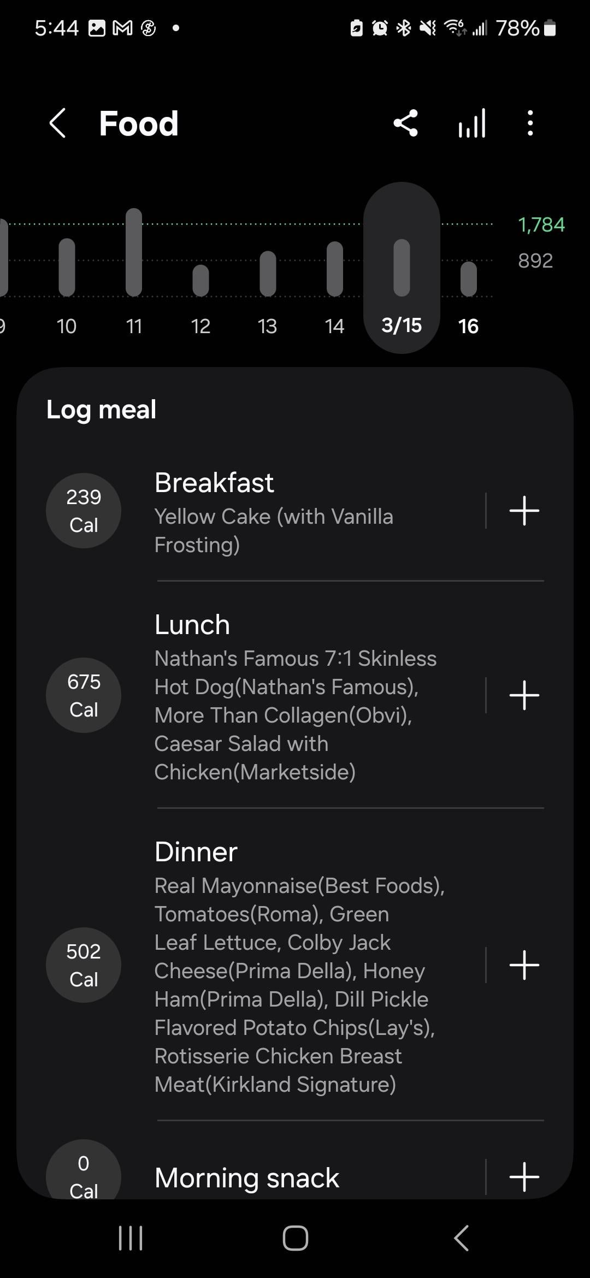The image size is (590, 1278).
Task: Tap the 239 Cal breakfast badge
Action: [84, 511]
